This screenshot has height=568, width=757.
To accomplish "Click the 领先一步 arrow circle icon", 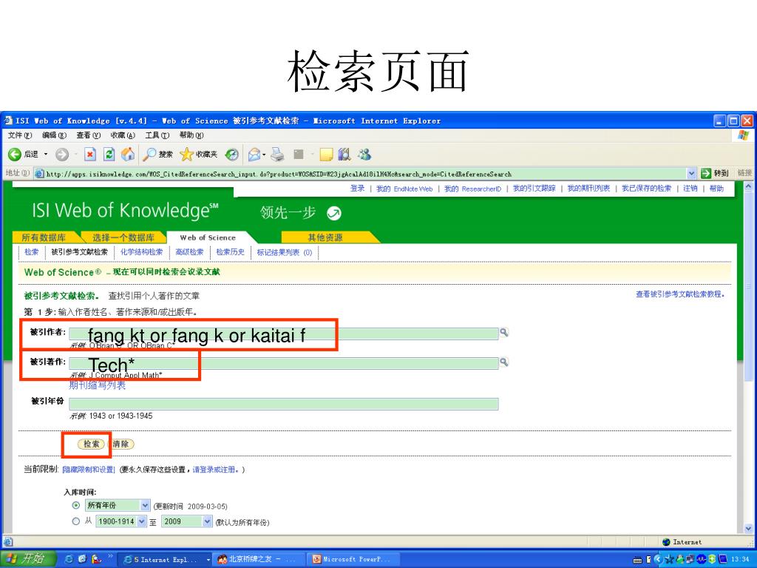I will click(x=333, y=213).
